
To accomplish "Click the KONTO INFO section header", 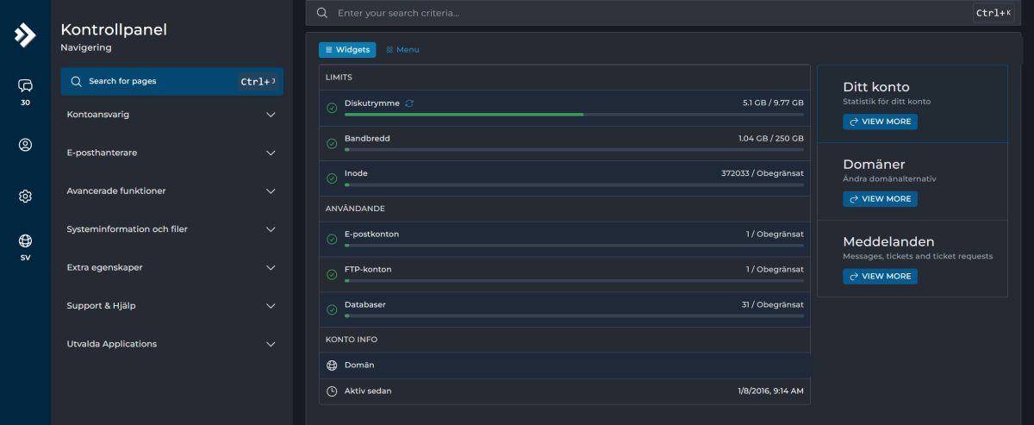I will (x=351, y=340).
